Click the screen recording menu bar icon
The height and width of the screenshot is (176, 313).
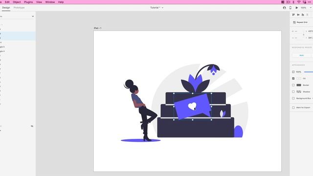coord(288,2)
